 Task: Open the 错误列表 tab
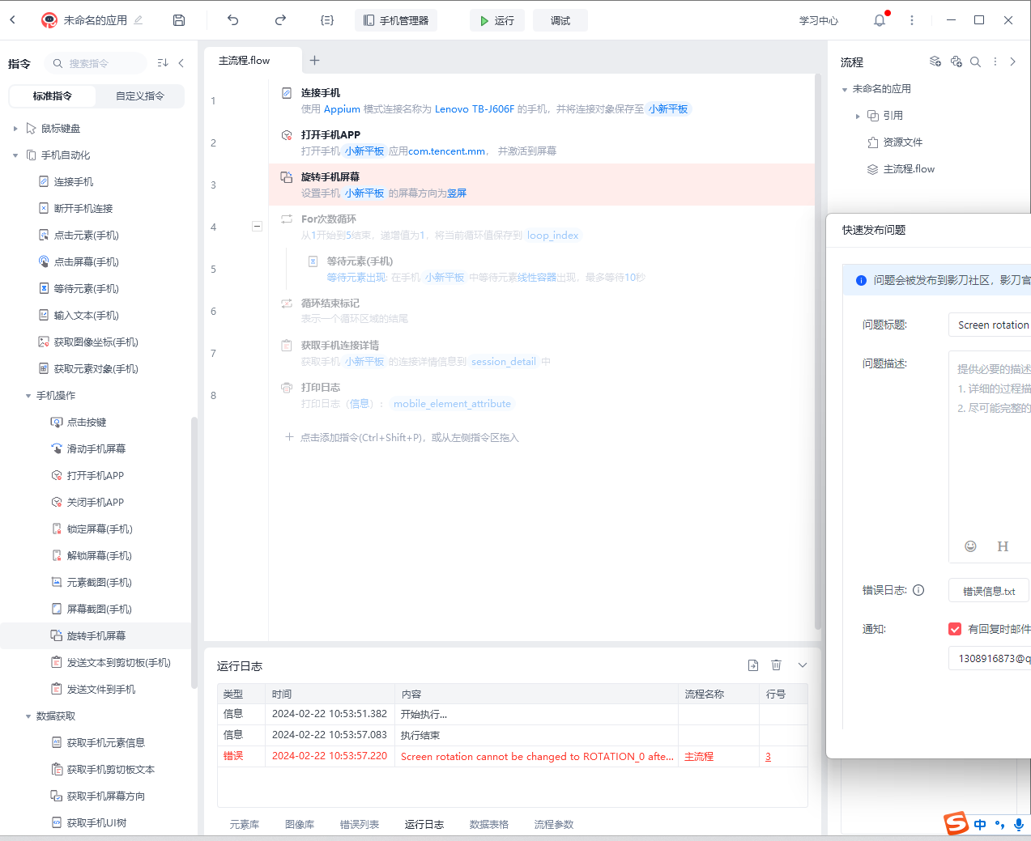[x=359, y=824]
